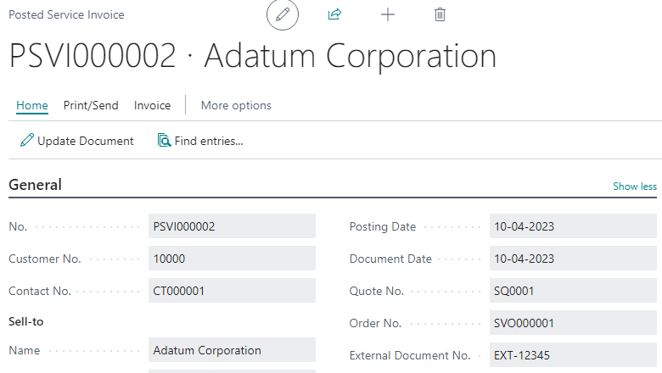Open Find entries… action
This screenshot has width=662, height=373.
click(x=200, y=141)
